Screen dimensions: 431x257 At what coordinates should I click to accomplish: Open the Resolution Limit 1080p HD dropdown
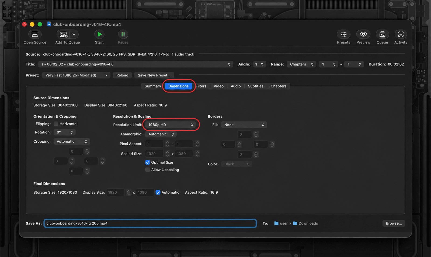click(x=171, y=125)
